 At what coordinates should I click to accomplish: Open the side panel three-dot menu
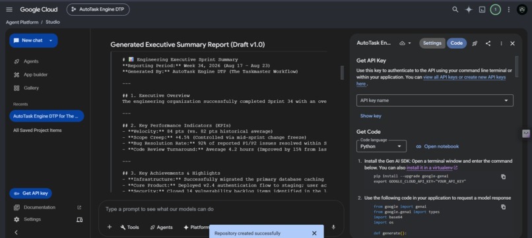click(501, 44)
